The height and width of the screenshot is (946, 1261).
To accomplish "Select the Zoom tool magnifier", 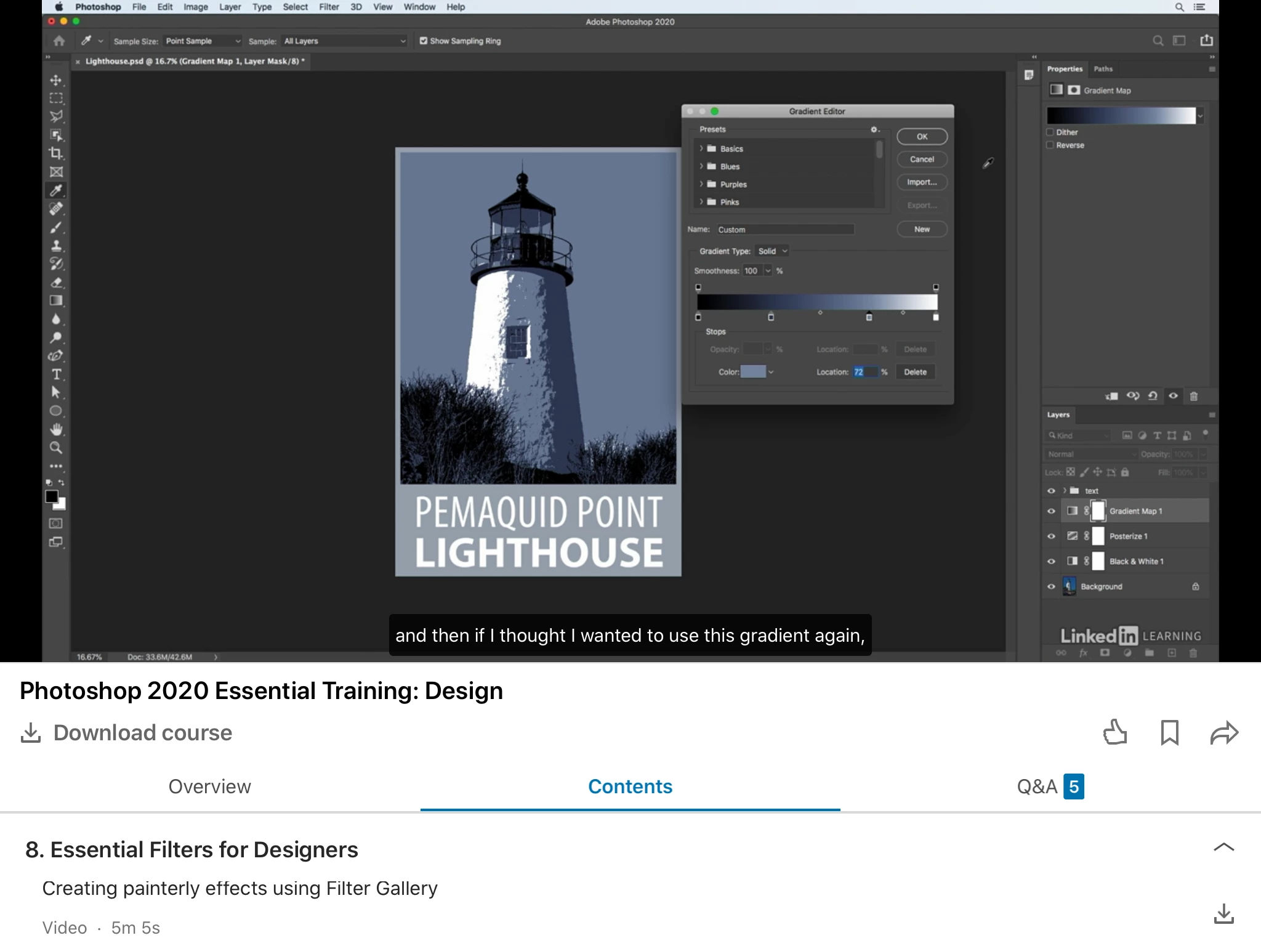I will (x=56, y=448).
